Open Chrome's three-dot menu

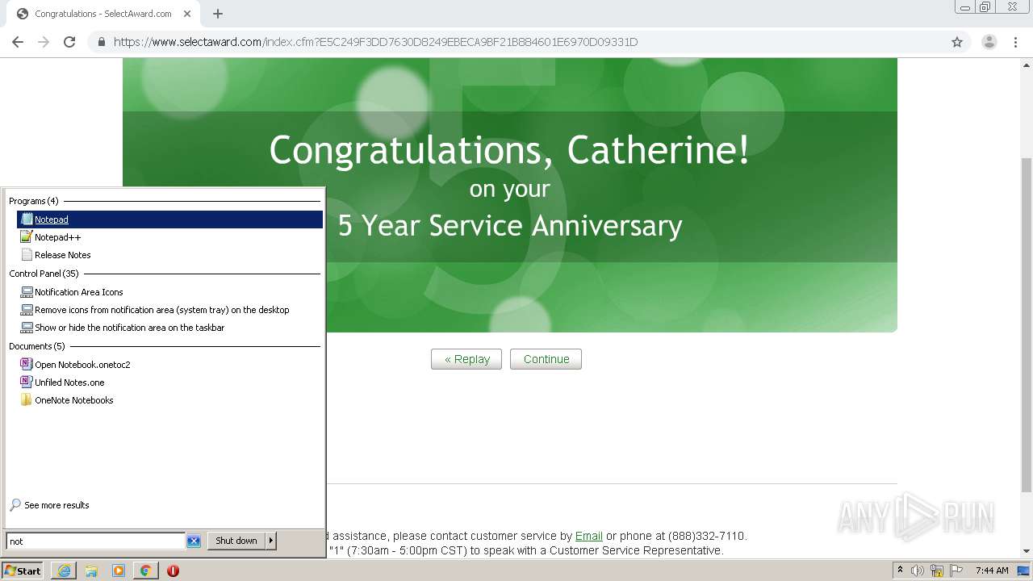1015,42
